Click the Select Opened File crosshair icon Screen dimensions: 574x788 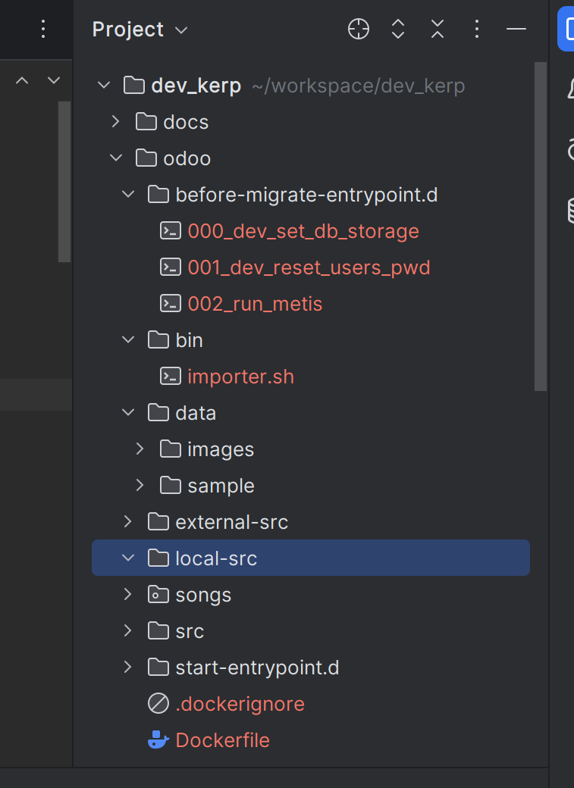tap(358, 30)
